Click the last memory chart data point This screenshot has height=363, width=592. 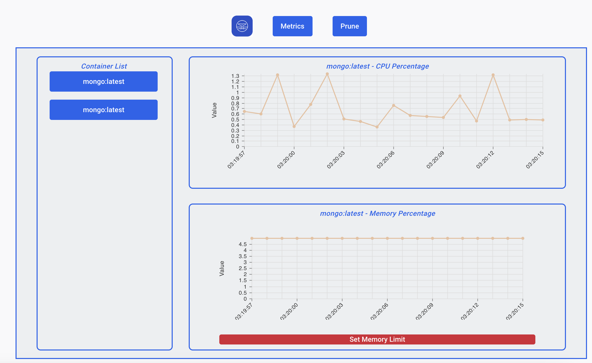pyautogui.click(x=523, y=238)
